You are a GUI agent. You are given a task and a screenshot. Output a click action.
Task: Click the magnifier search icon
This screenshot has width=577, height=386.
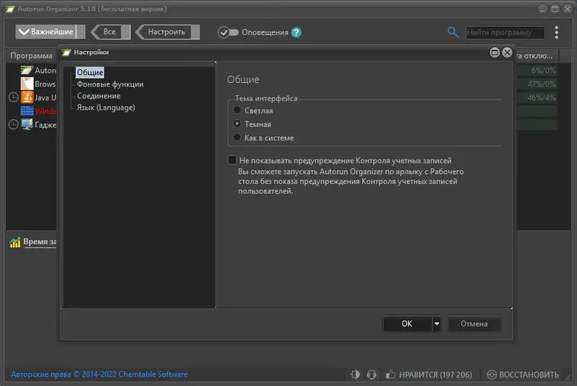[453, 32]
